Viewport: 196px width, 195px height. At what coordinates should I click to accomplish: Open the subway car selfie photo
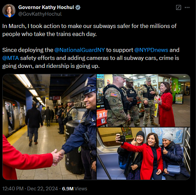[x=143, y=154]
